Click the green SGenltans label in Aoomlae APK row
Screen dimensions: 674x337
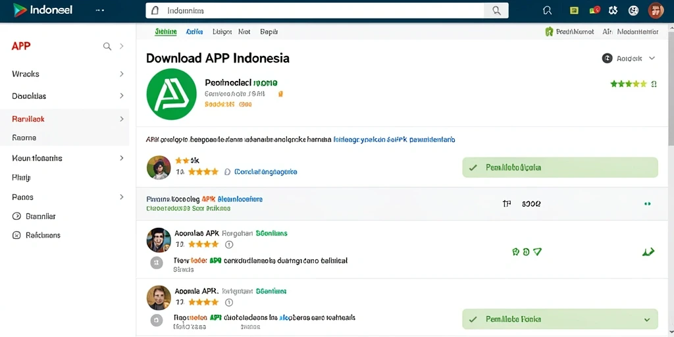pyautogui.click(x=272, y=234)
